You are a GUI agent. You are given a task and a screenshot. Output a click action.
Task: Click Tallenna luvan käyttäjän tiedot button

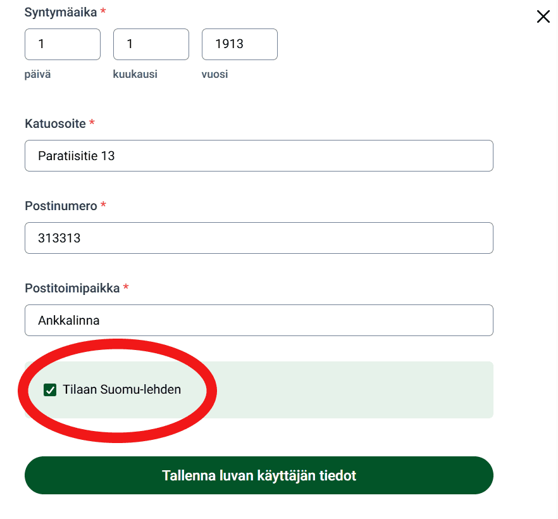point(259,475)
